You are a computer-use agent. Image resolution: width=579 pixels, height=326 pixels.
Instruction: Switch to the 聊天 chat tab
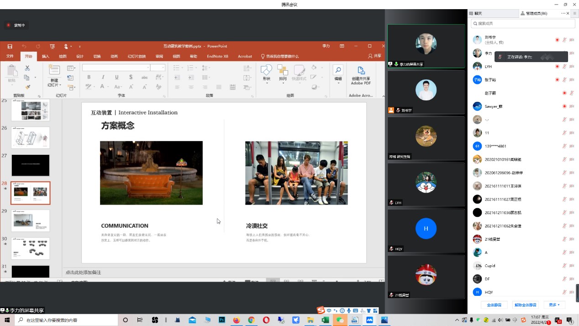click(478, 14)
